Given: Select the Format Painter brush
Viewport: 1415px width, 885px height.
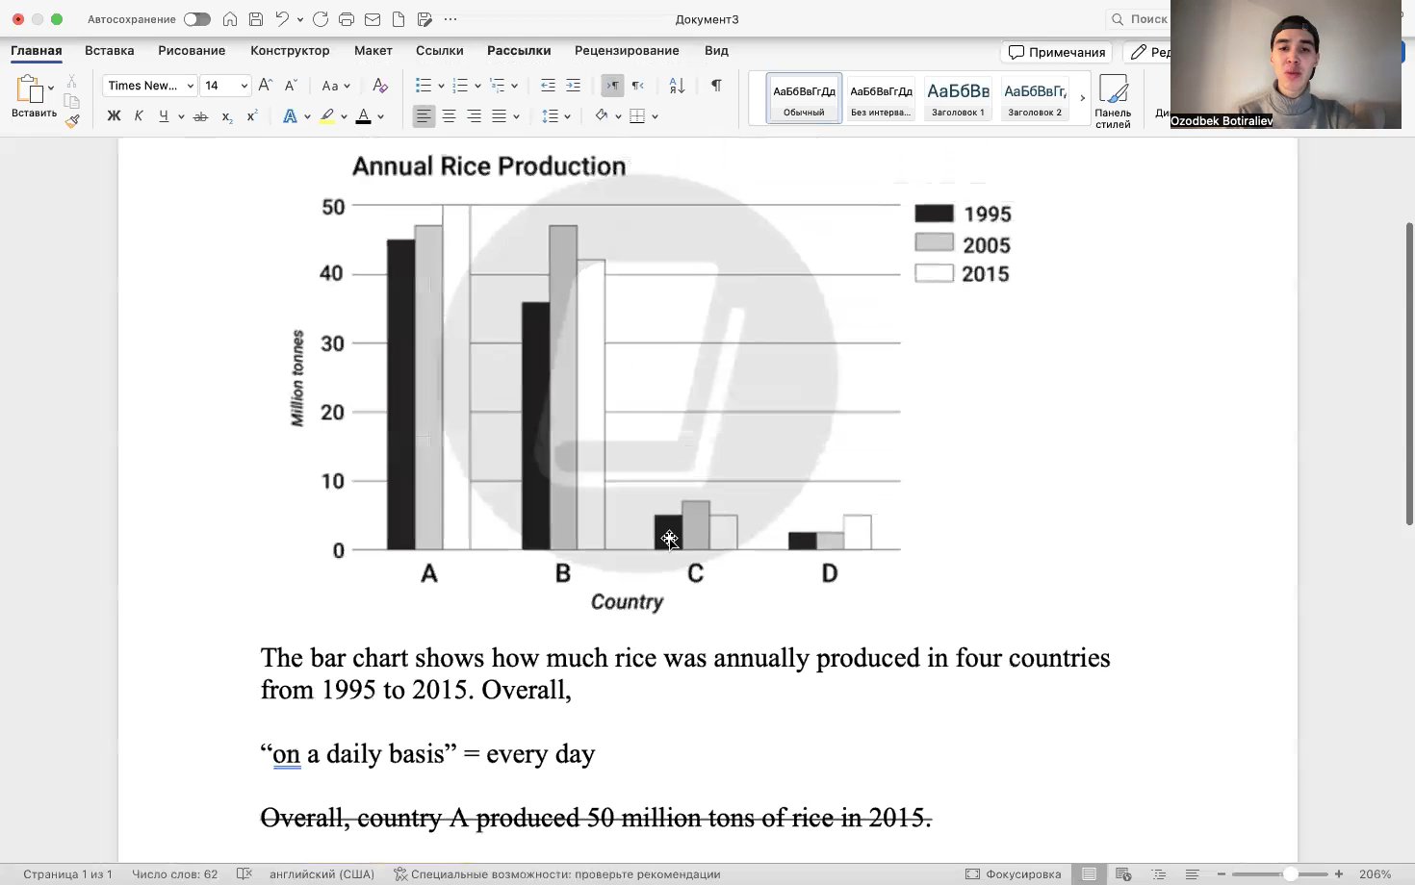Looking at the screenshot, I should [x=72, y=121].
